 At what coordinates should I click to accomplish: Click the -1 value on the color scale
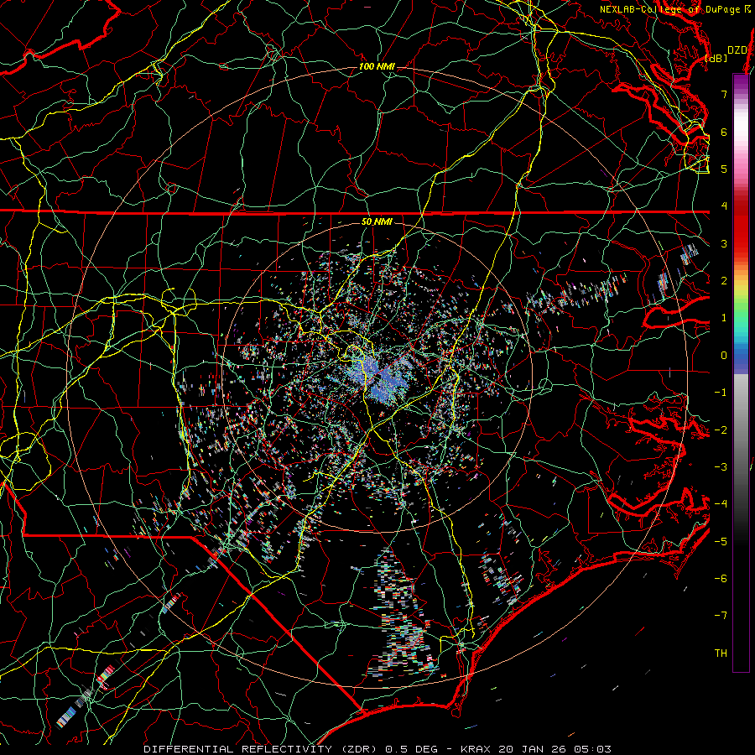tap(721, 393)
